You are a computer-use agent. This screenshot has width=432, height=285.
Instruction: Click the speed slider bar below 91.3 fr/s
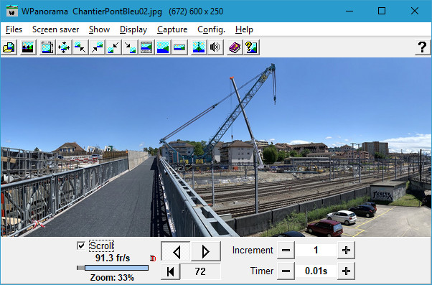(113, 268)
